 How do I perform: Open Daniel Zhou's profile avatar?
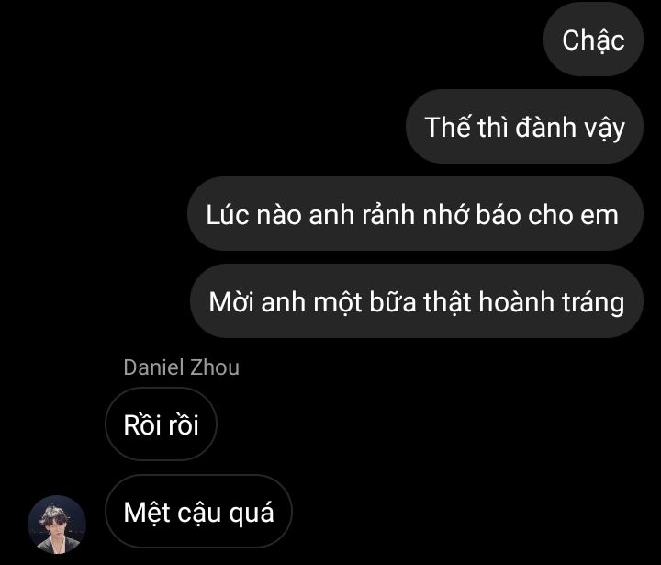point(57,525)
